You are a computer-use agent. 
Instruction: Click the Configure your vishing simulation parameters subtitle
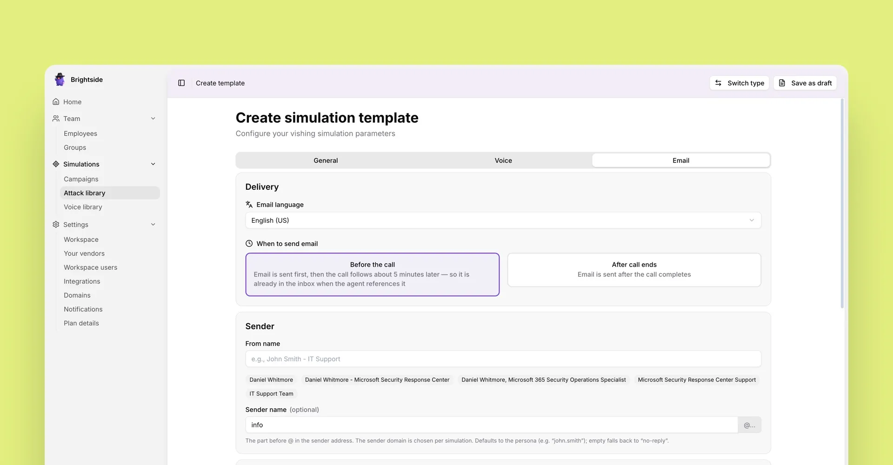click(x=315, y=133)
